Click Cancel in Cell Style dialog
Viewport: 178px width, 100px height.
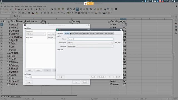[118, 77]
